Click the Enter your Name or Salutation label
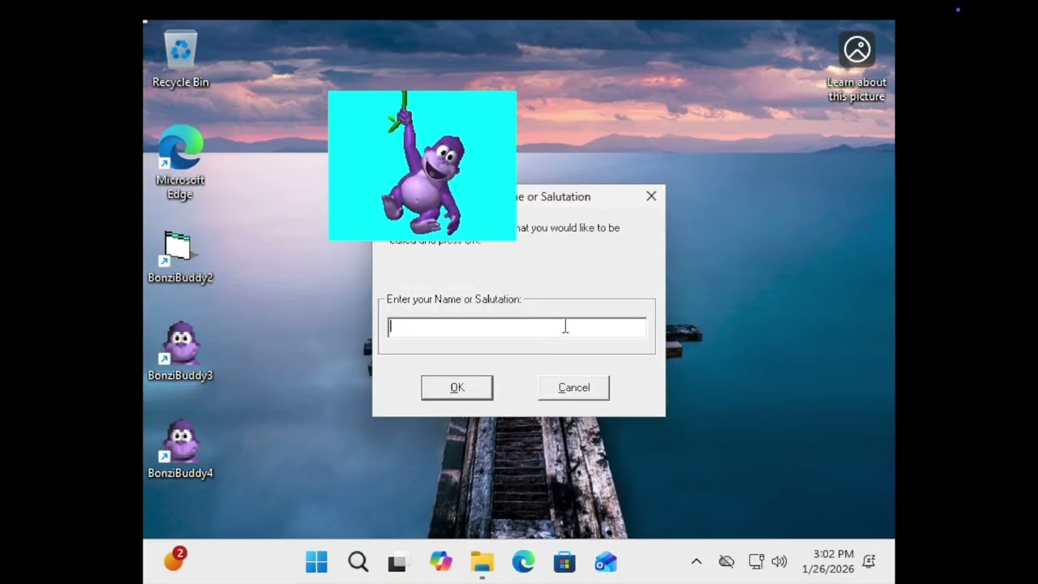This screenshot has width=1038, height=584. tap(453, 299)
